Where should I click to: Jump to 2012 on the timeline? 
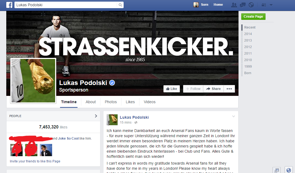click(x=248, y=47)
